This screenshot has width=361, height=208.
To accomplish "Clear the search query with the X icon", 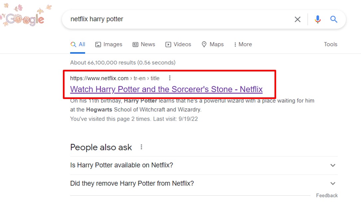I will tap(297, 19).
